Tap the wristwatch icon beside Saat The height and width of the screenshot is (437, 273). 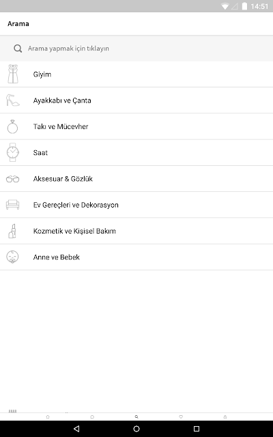(x=12, y=152)
